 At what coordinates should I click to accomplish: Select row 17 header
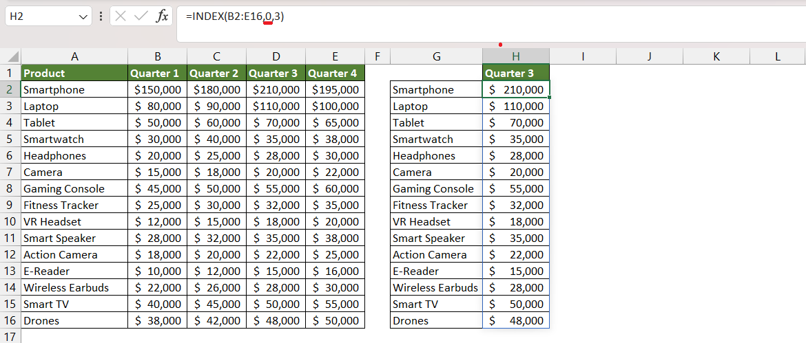click(10, 336)
